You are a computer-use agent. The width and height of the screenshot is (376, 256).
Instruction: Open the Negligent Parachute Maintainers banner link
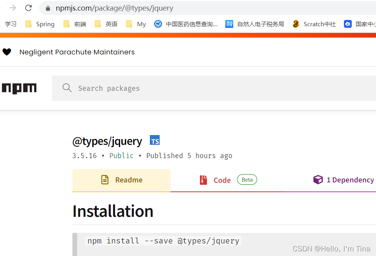tap(77, 52)
